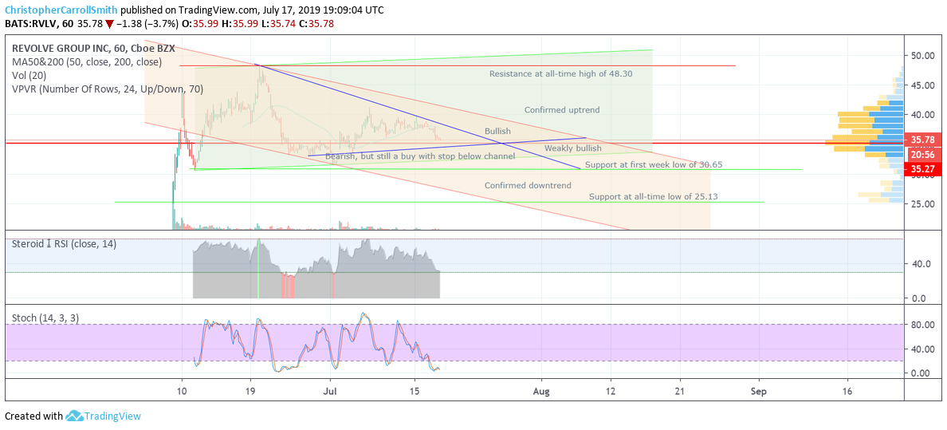Image resolution: width=947 pixels, height=430 pixels.
Task: Open the ChristopherCarrollSmith author profile link
Action: pyautogui.click(x=61, y=10)
